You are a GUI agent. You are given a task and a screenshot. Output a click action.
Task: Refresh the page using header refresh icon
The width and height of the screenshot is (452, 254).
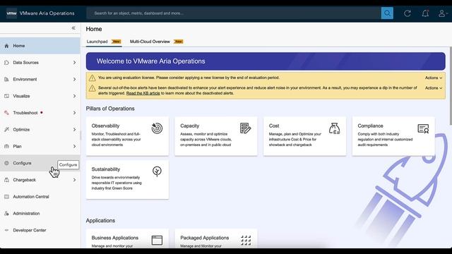pyautogui.click(x=408, y=13)
